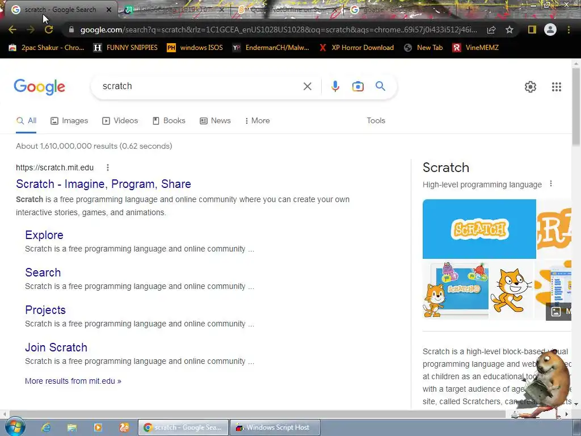Go to Google homepage via logo
The height and width of the screenshot is (436, 581).
click(x=39, y=87)
